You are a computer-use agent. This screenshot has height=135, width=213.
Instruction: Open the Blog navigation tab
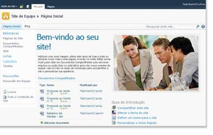tap(27, 26)
